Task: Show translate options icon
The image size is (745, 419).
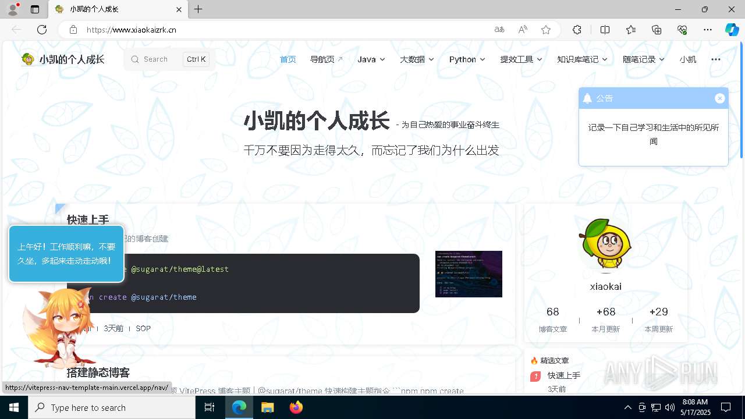Action: click(499, 30)
